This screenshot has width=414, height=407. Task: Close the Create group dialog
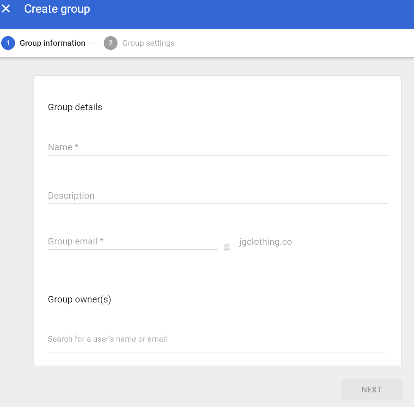(x=6, y=9)
